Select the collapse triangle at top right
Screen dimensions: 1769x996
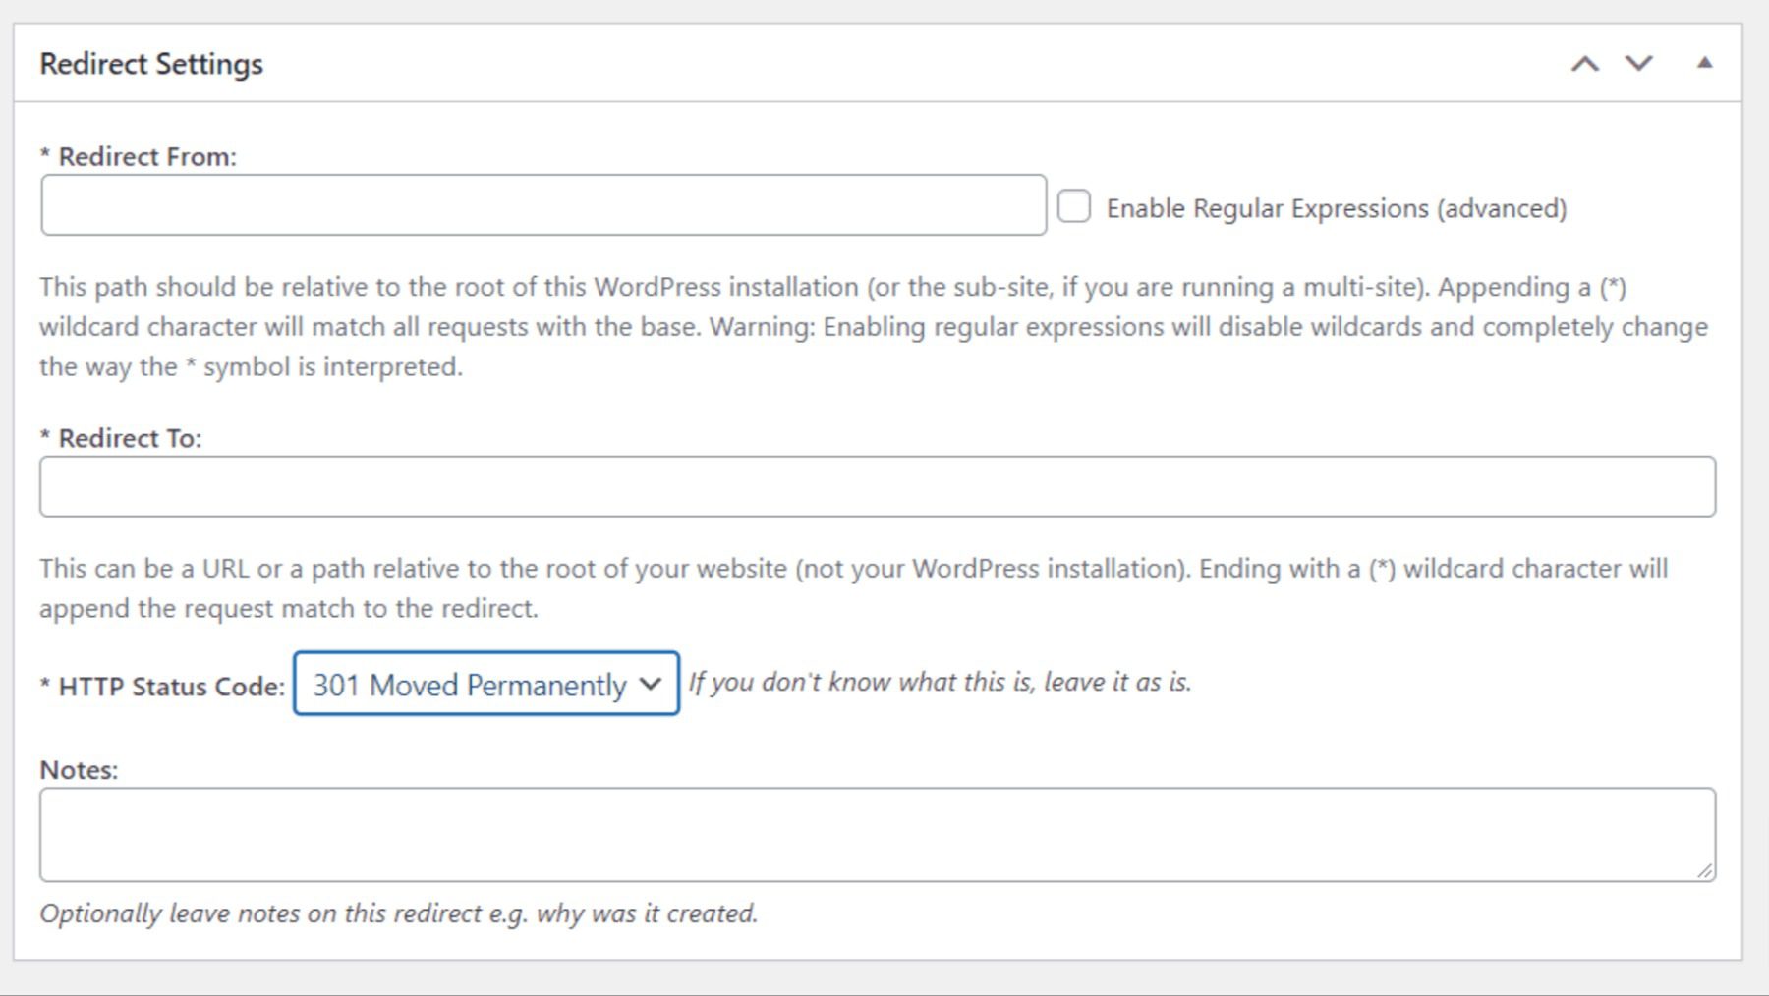1706,61
